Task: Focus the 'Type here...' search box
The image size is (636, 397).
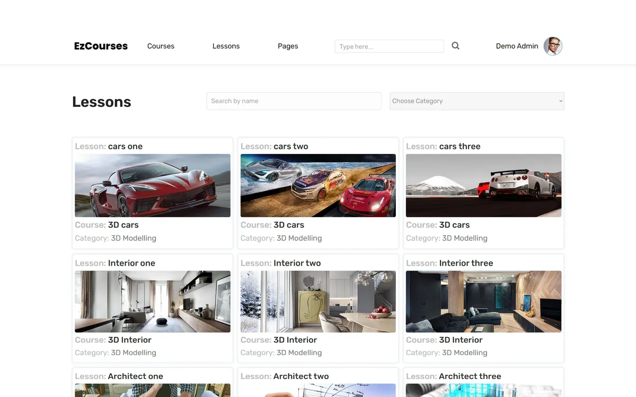Action: [x=389, y=47]
